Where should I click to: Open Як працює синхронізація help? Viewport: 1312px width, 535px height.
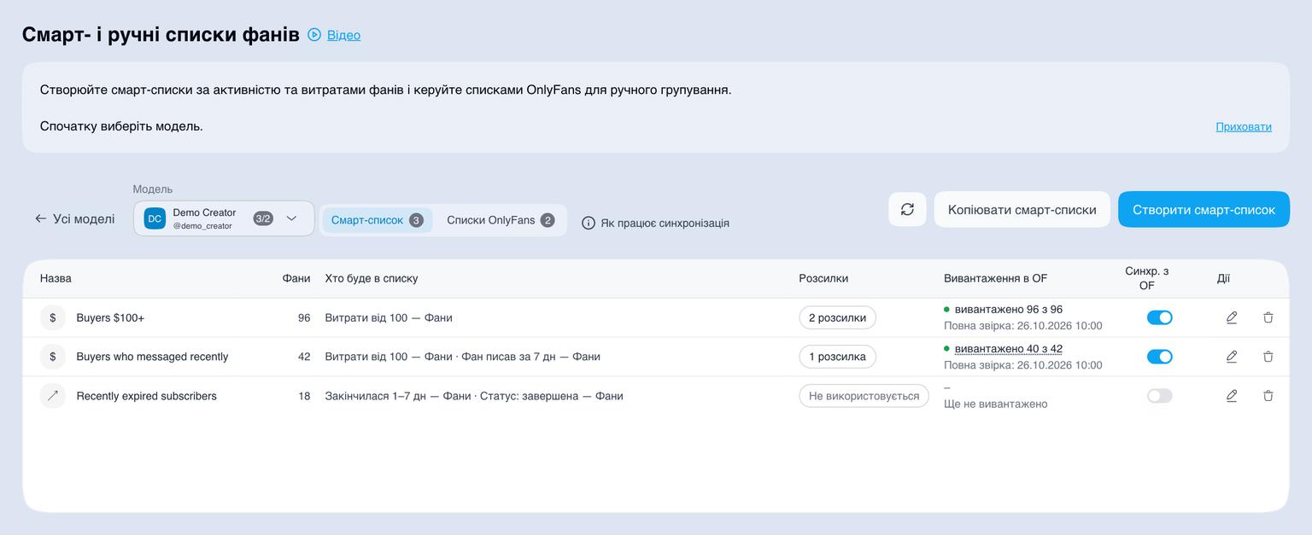(x=665, y=223)
